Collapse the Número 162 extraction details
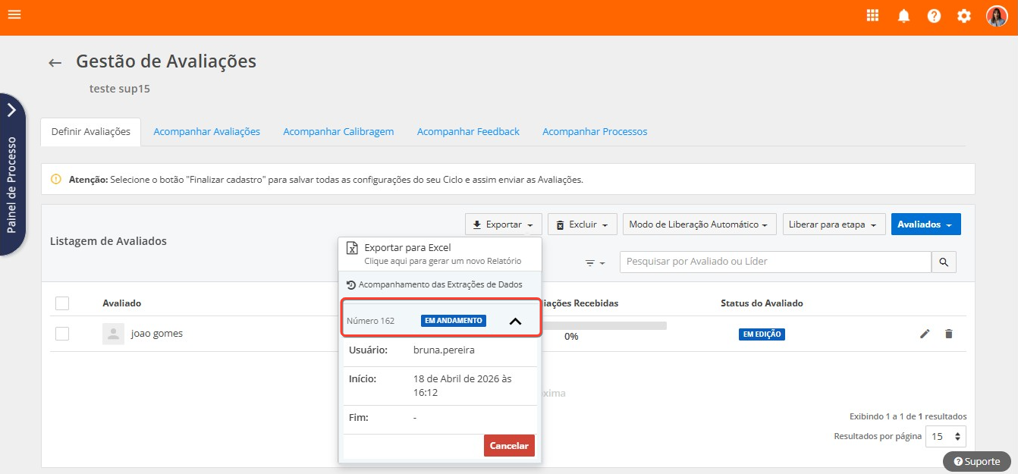The image size is (1018, 474). 515,321
